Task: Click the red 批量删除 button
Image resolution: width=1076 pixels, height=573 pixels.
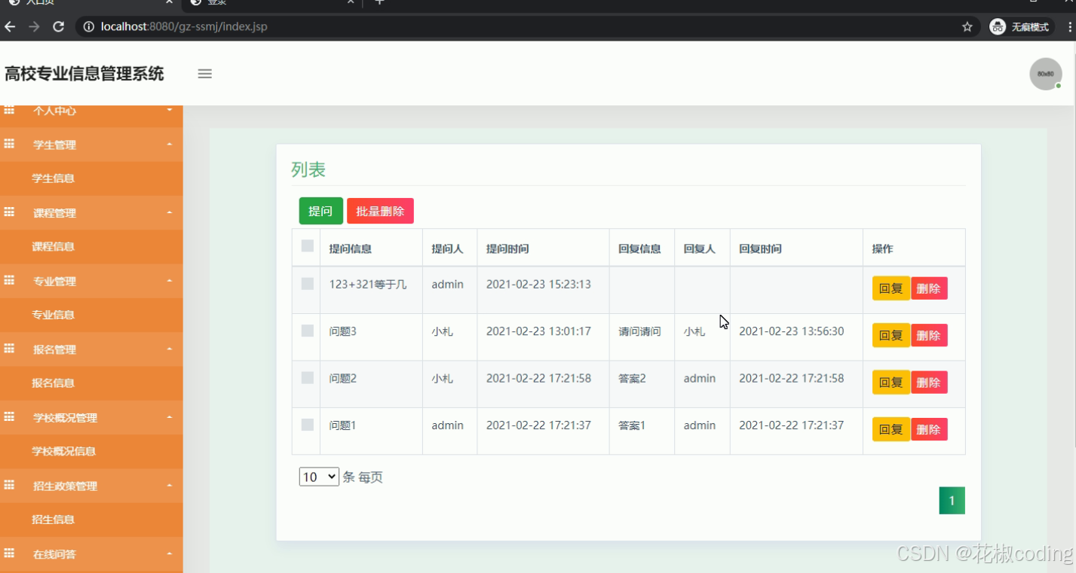Action: pyautogui.click(x=380, y=211)
